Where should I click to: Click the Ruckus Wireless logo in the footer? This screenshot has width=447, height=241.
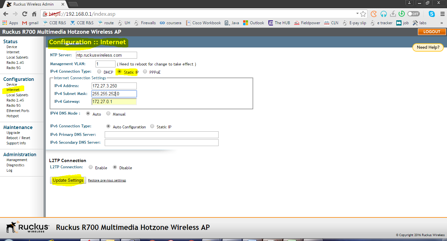point(26,227)
